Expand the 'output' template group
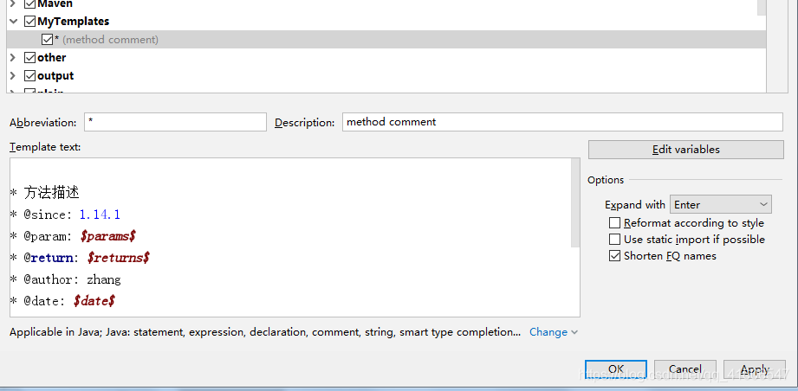Viewport: 798px width, 391px height. coord(13,76)
